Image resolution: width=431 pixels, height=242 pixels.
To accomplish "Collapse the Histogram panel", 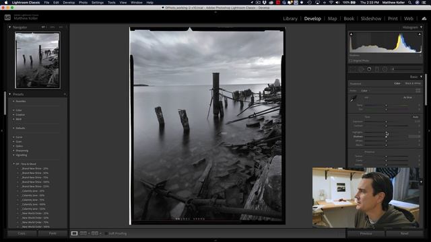I will click(421, 27).
